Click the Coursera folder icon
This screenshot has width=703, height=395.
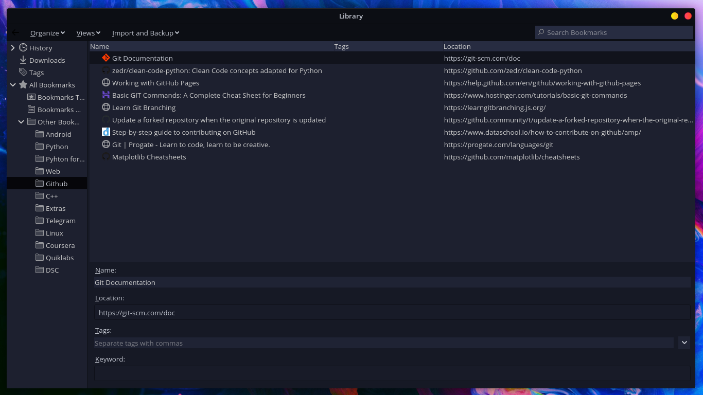click(40, 245)
